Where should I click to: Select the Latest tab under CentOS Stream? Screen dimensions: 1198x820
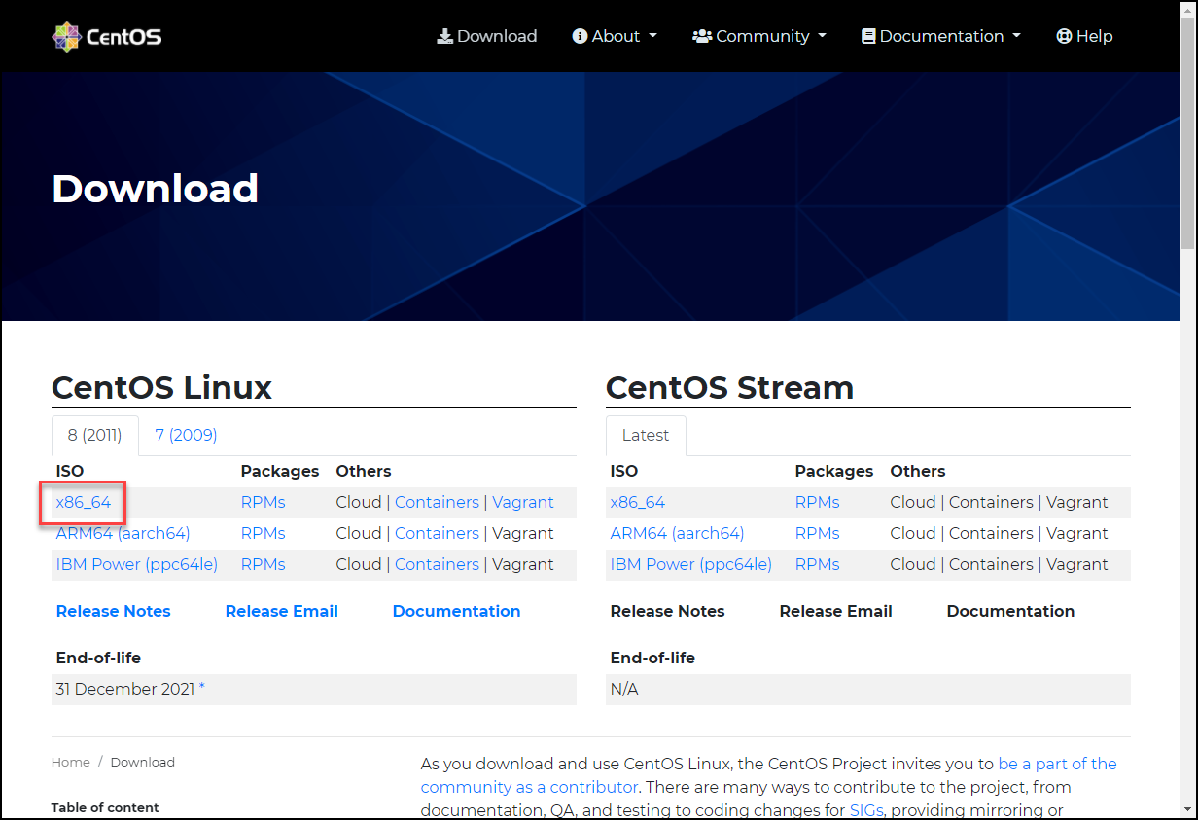646,435
